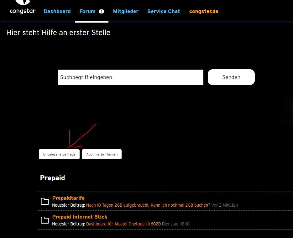The width and height of the screenshot is (293, 238).
Task: Switch to the Forum tab
Action: pyautogui.click(x=87, y=12)
